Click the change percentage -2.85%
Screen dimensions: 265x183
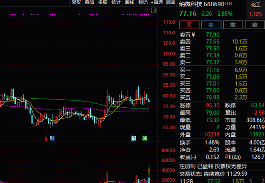coord(224,14)
